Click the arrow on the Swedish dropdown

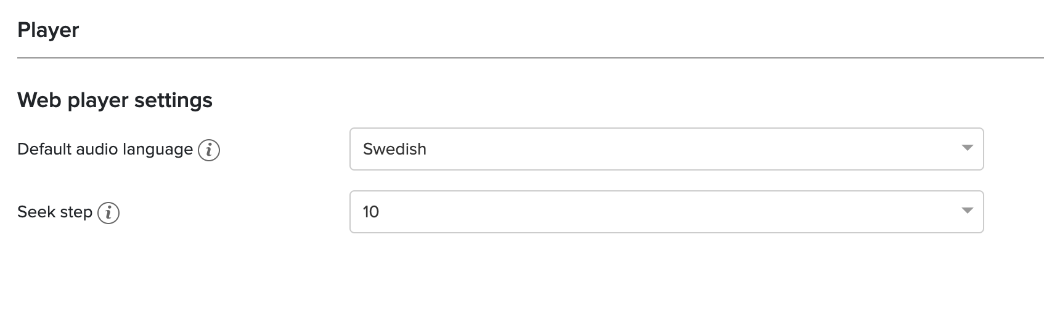tap(967, 148)
